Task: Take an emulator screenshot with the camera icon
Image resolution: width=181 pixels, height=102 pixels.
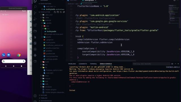Action: [x=31, y=44]
